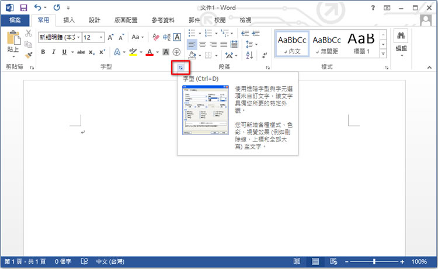The image size is (438, 269).
Task: Open the Paragraph dialog launcher
Action: click(x=268, y=68)
